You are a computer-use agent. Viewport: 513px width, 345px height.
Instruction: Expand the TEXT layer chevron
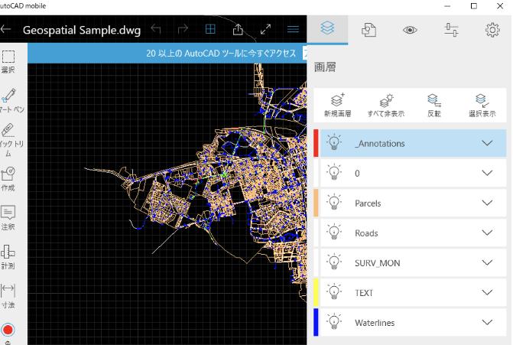[x=487, y=292]
